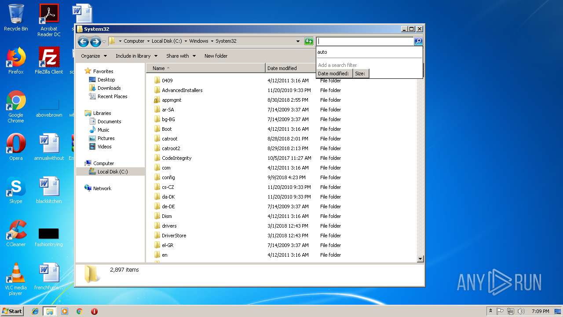Select Network in navigation pane

coord(102,188)
